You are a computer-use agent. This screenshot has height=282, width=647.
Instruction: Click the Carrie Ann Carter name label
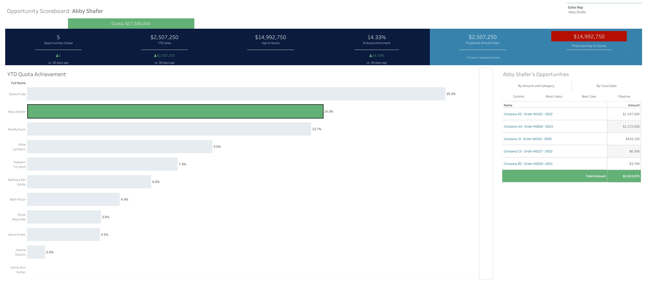(x=18, y=270)
